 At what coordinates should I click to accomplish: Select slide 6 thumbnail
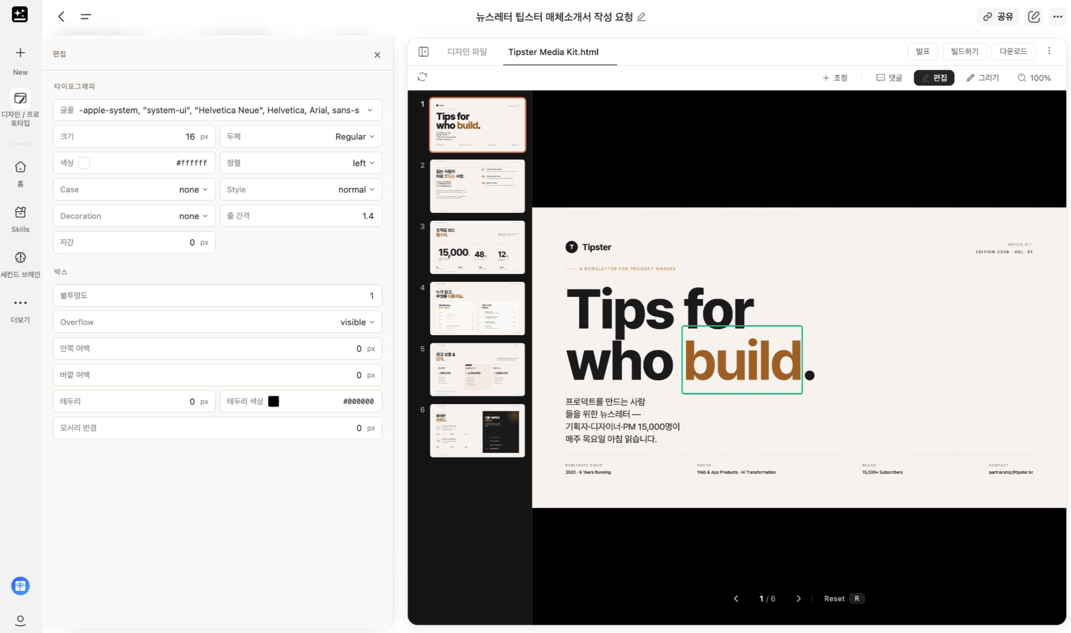477,431
